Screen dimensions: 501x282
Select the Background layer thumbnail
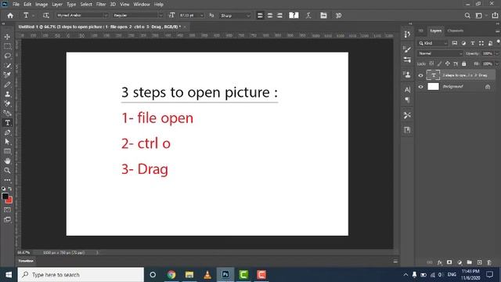[433, 87]
